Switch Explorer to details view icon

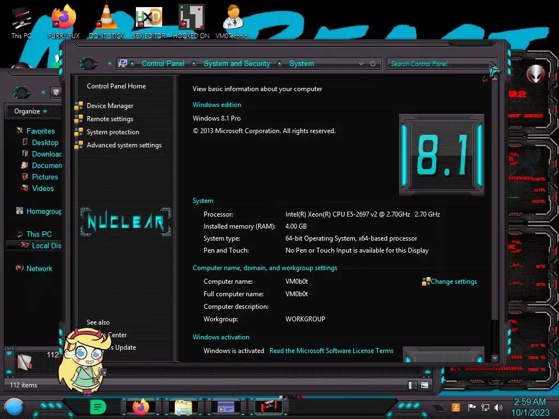click(413, 385)
